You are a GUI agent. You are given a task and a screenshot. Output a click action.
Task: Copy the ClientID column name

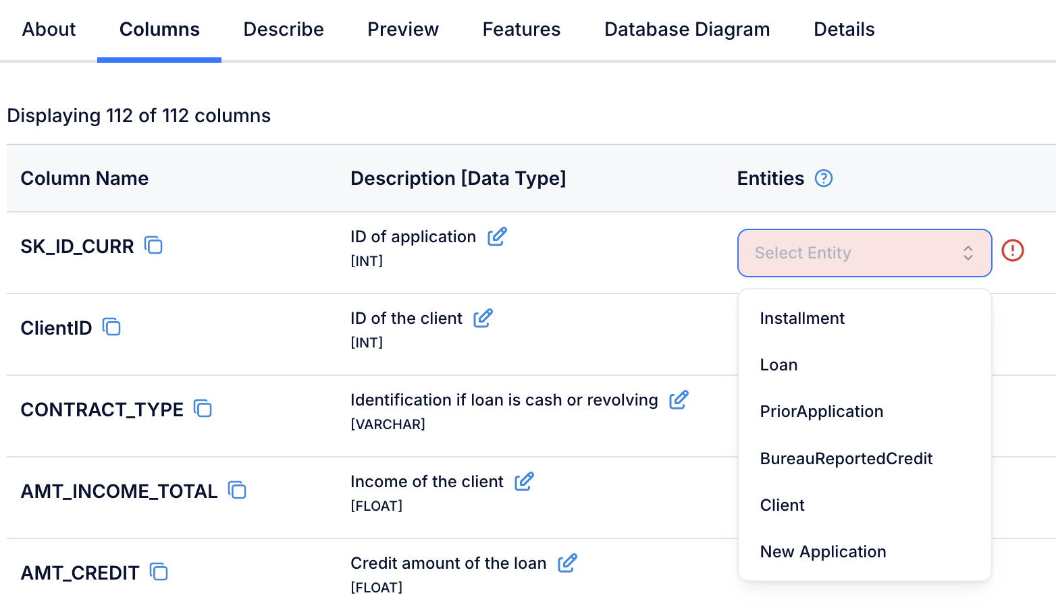point(112,327)
